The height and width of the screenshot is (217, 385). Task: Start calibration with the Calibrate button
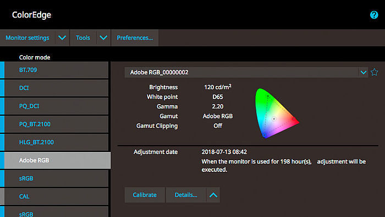145,195
